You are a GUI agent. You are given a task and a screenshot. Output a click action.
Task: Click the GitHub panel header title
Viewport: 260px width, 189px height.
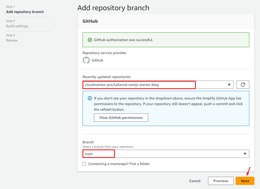click(90, 21)
